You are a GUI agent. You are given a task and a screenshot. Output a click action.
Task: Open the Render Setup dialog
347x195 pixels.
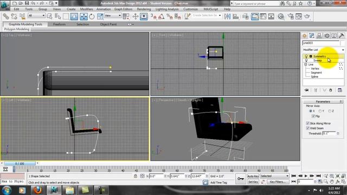tap(291, 16)
